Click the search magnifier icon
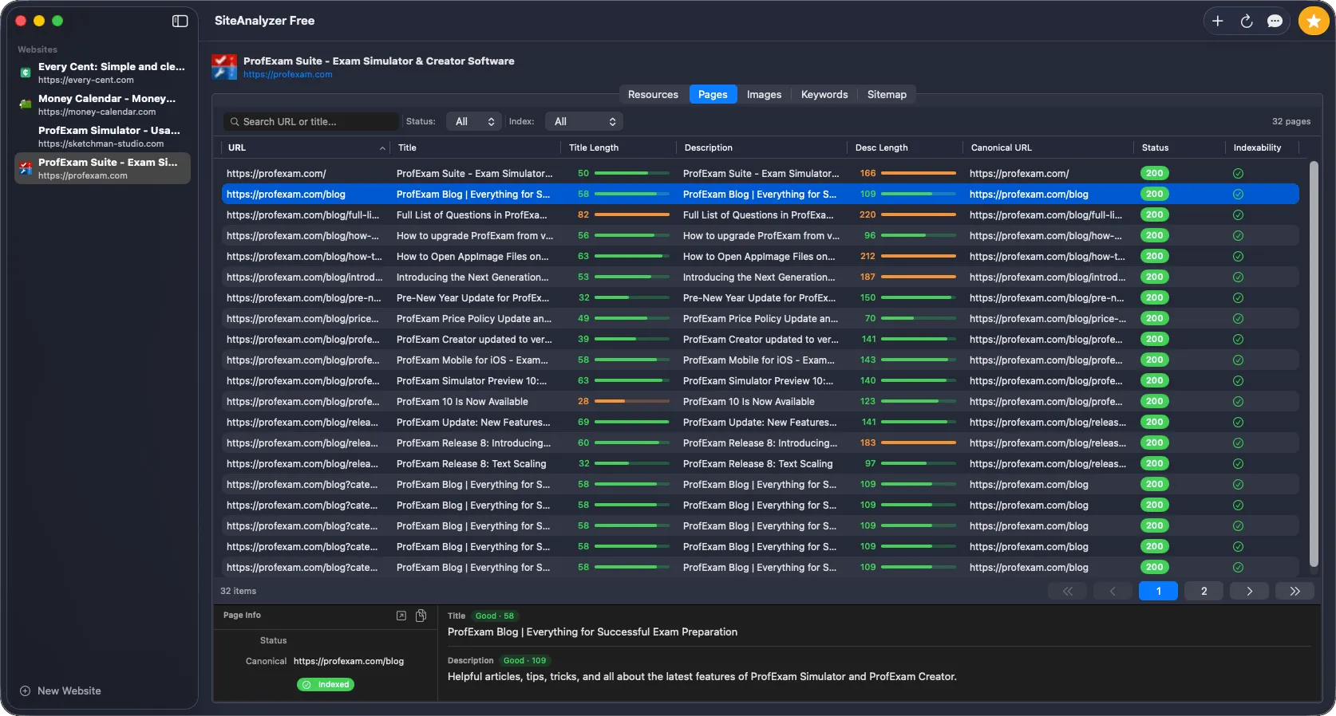Viewport: 1336px width, 716px height. tap(235, 122)
